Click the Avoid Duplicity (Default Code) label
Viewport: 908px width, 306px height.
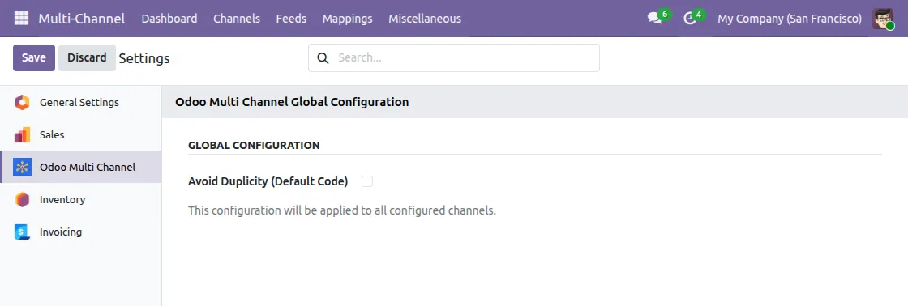pos(268,181)
